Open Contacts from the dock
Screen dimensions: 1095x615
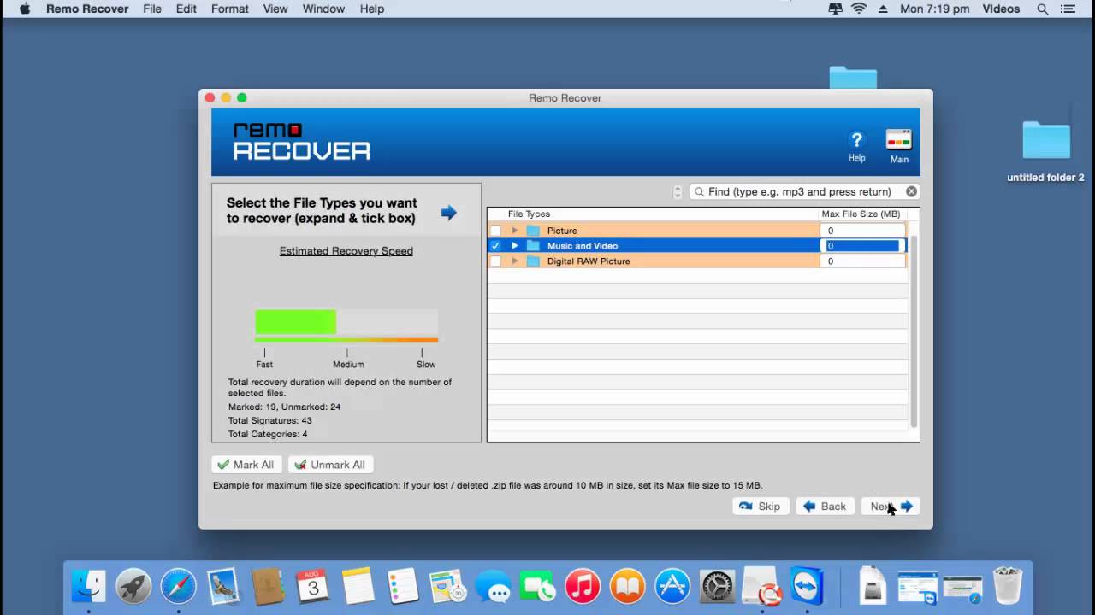[x=269, y=586]
